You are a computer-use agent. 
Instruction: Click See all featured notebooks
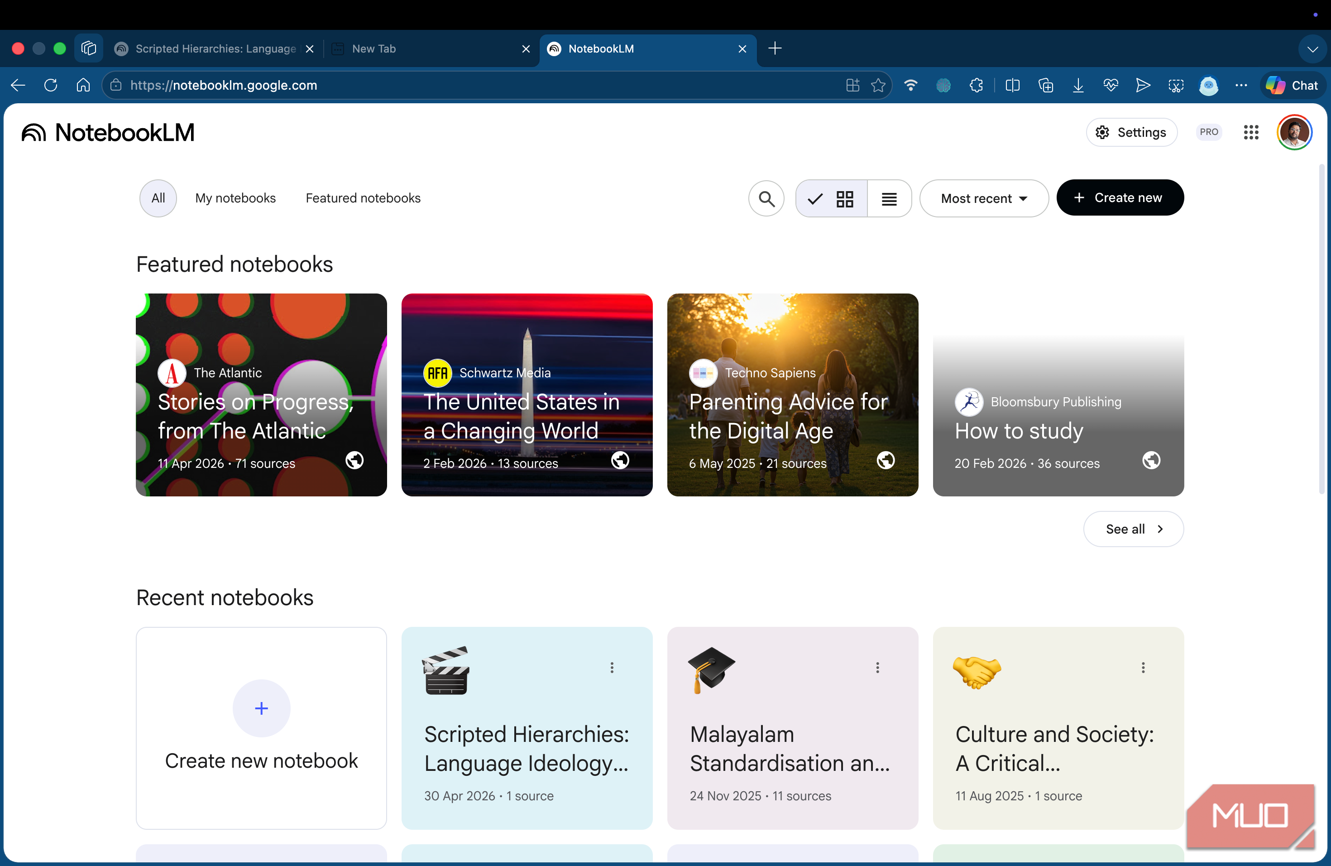coord(1134,529)
